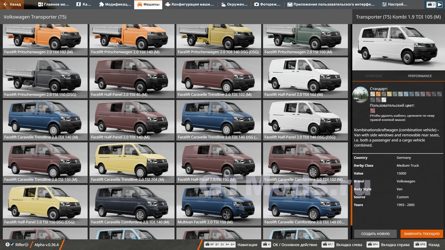Viewport: 445px width, 250px height.
Task: Click the Вкладка слева hint
Action: pos(342,245)
